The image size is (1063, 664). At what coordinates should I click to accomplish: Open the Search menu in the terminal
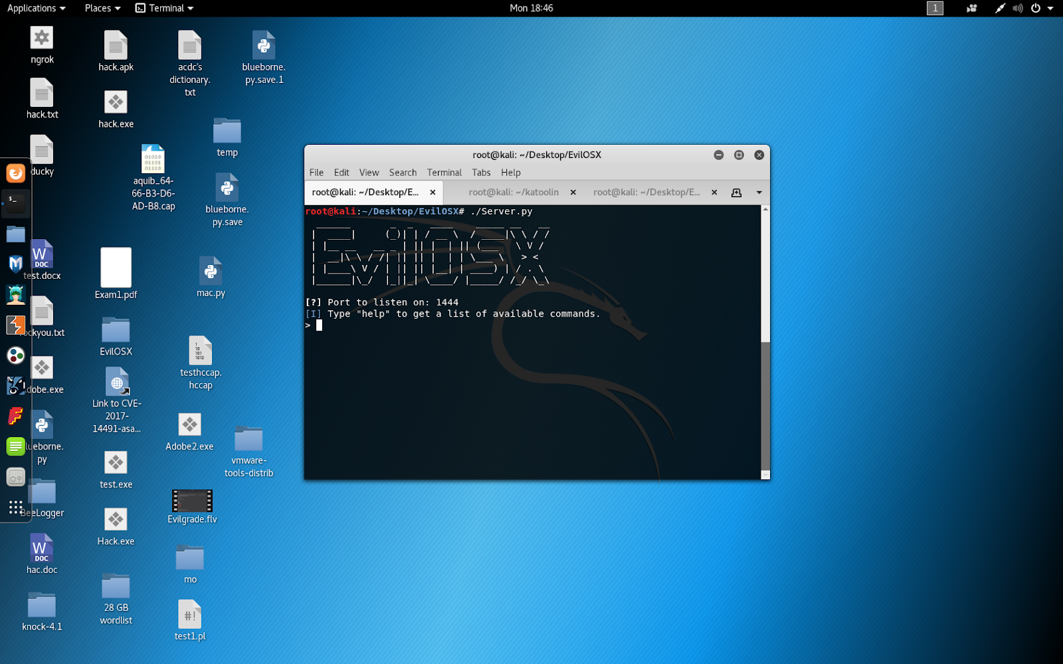(x=403, y=172)
